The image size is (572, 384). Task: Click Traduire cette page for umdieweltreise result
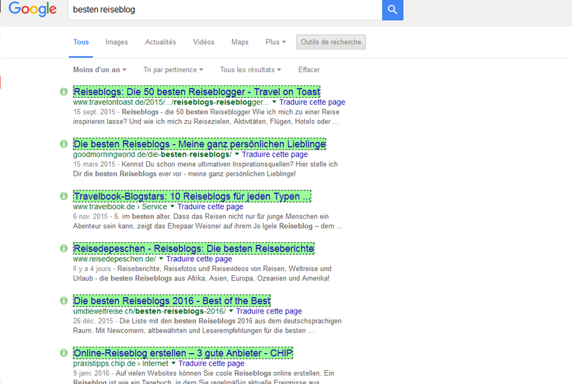coord(269,311)
